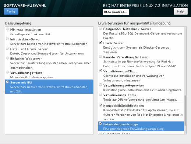Select Einfacher Webserver radio button
191x144 pixels.
pyautogui.click(x=7, y=58)
